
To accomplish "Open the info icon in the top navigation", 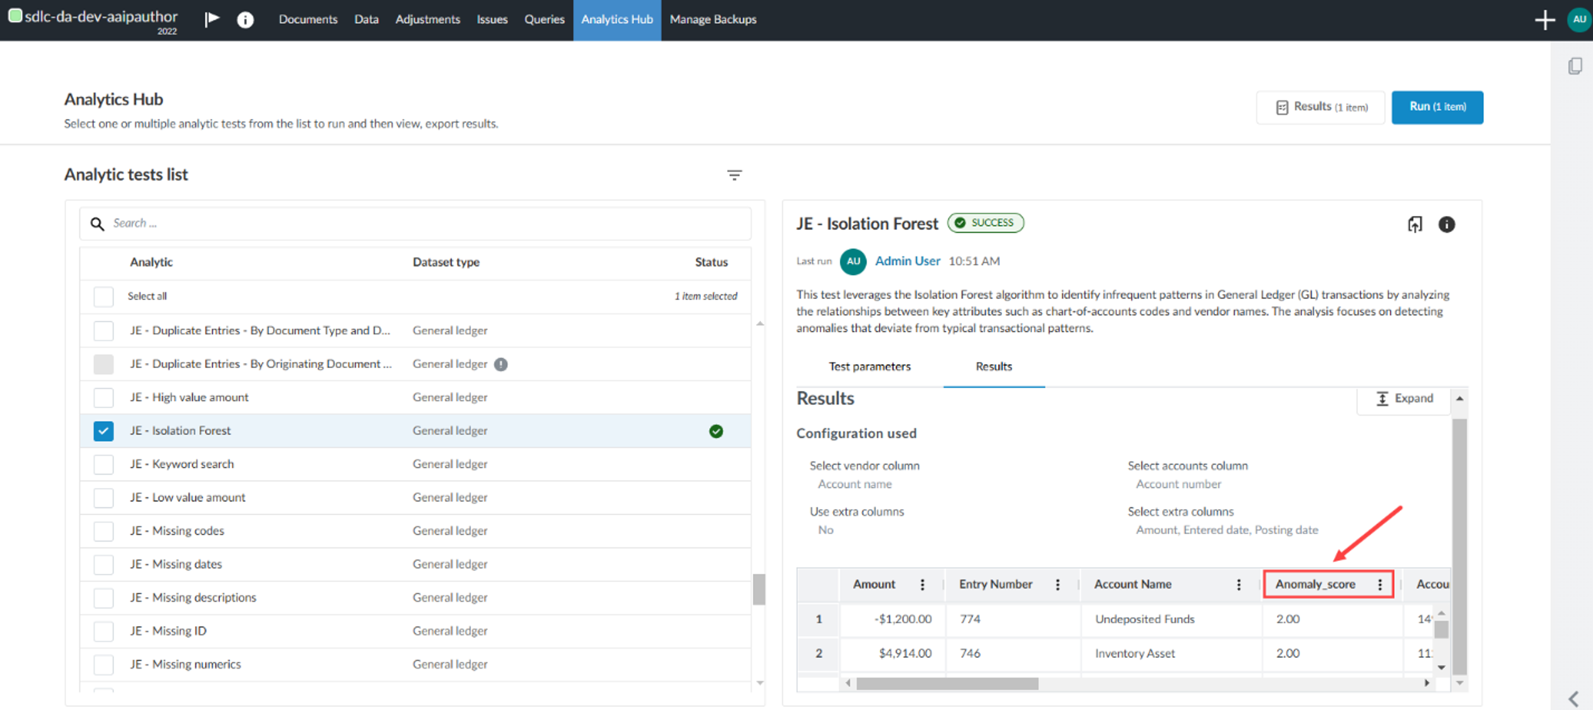I will (245, 20).
